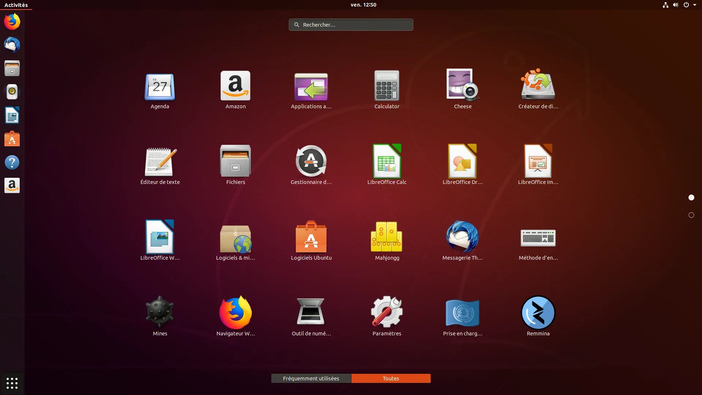This screenshot has width=702, height=395.
Task: Click Firefox in the dock
Action: [x=12, y=22]
